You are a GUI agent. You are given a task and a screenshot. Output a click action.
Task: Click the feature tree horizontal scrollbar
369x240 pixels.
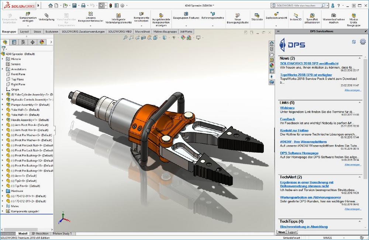click(21, 230)
